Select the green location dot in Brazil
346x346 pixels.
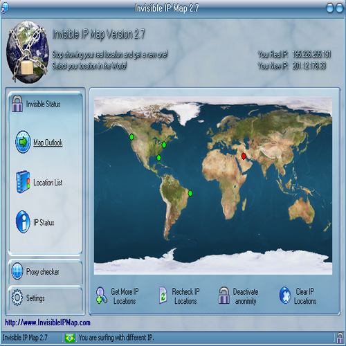tap(190, 193)
